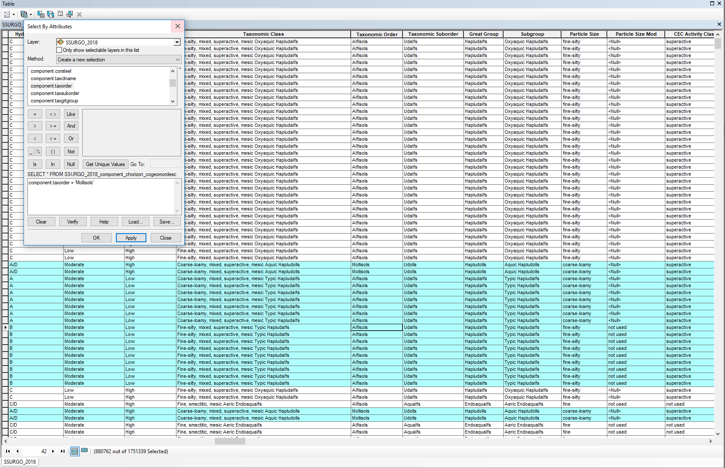This screenshot has height=468, width=725.
Task: Click the equals operator button
Action: tap(35, 114)
